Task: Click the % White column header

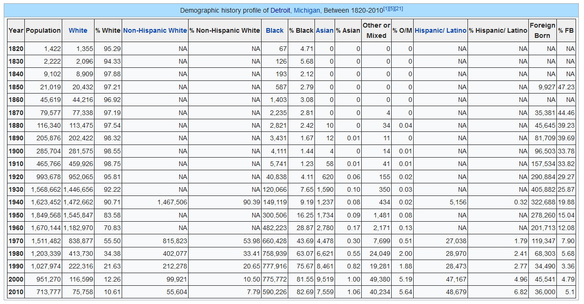Action: (x=108, y=30)
